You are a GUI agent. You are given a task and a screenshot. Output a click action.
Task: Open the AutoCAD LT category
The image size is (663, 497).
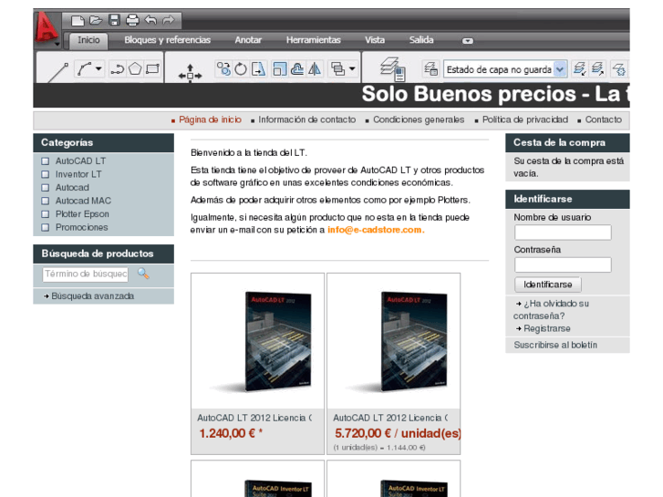pos(81,161)
